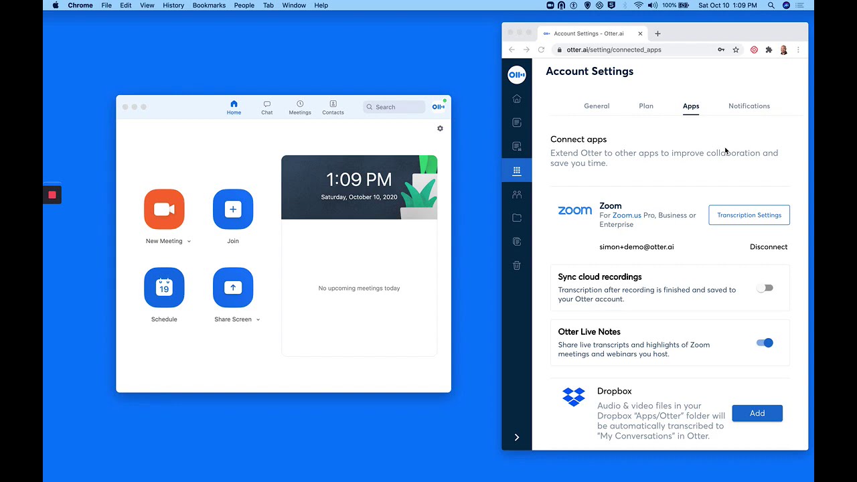Select the Apps tab in Account Settings

pyautogui.click(x=691, y=106)
